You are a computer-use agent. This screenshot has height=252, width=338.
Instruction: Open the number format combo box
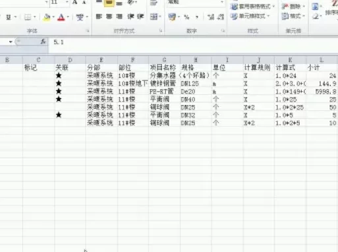(x=195, y=3)
